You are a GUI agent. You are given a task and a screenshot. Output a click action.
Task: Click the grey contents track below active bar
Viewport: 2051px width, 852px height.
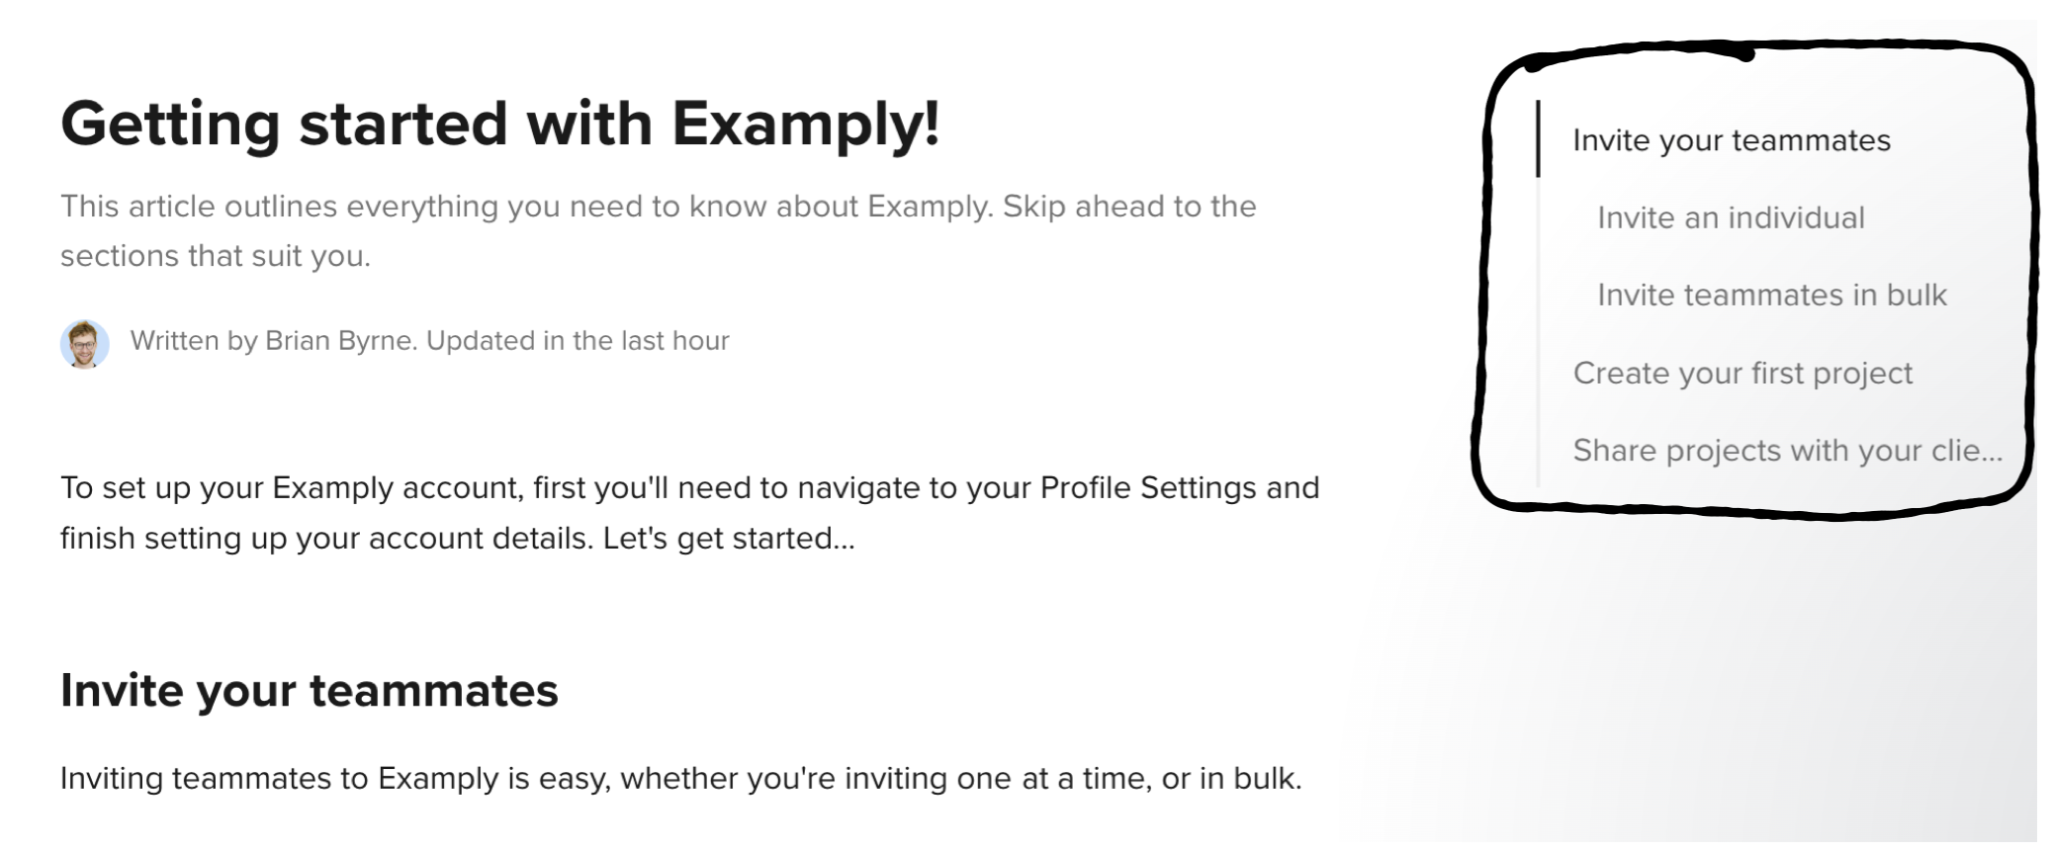click(1538, 331)
